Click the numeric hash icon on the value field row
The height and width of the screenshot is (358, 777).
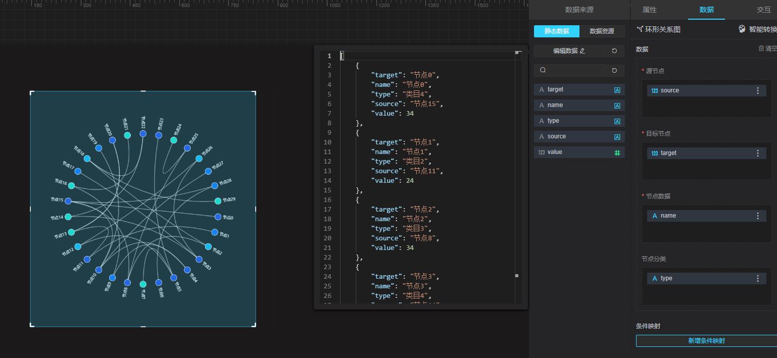(617, 152)
